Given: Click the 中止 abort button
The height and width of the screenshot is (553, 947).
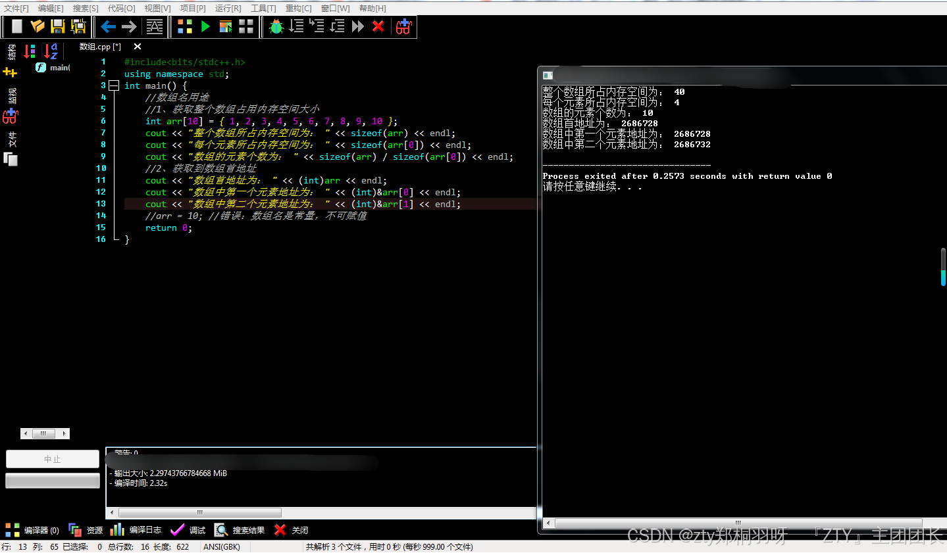Looking at the screenshot, I should [x=53, y=459].
